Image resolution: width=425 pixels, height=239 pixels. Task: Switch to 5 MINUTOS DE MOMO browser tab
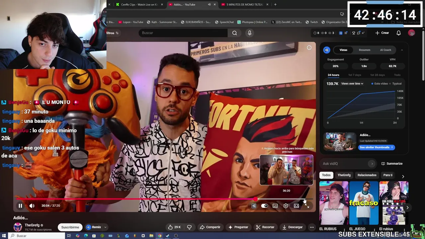(x=244, y=5)
